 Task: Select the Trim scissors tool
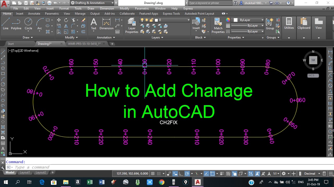(73, 20)
